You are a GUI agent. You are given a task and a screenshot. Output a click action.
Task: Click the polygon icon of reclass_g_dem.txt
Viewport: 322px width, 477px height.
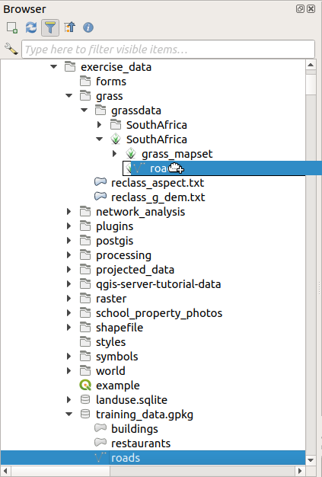point(100,197)
